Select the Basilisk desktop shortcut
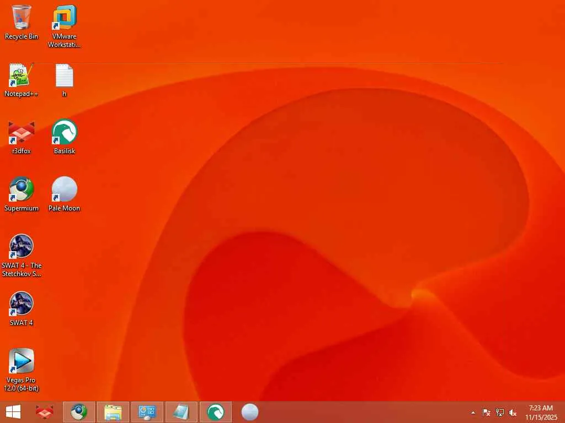The width and height of the screenshot is (565, 423). [64, 137]
